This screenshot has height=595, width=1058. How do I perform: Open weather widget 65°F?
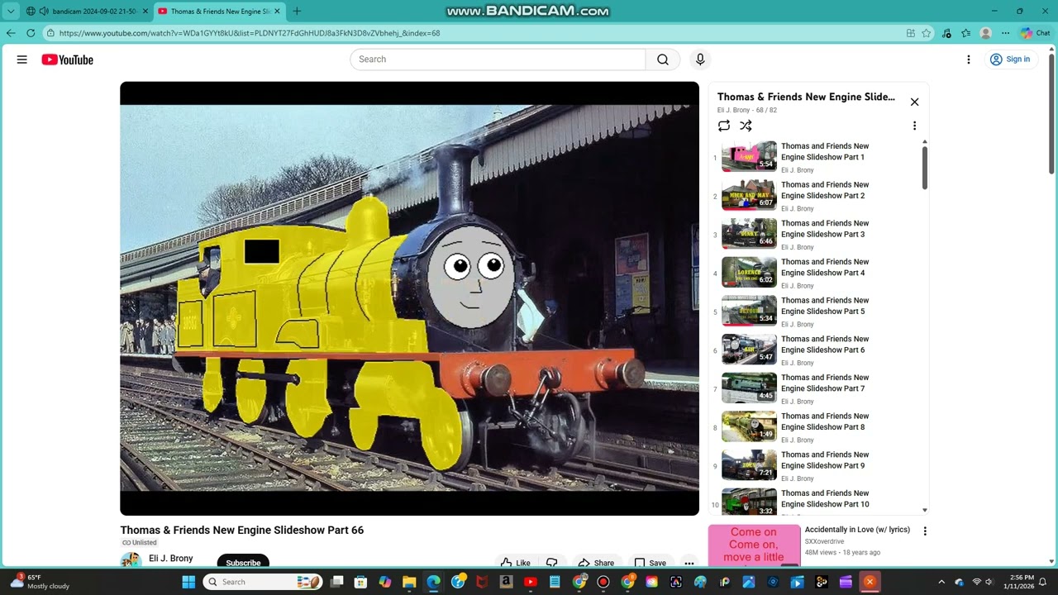click(x=43, y=582)
